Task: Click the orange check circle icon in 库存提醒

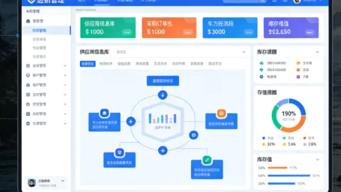Action: pos(298,63)
